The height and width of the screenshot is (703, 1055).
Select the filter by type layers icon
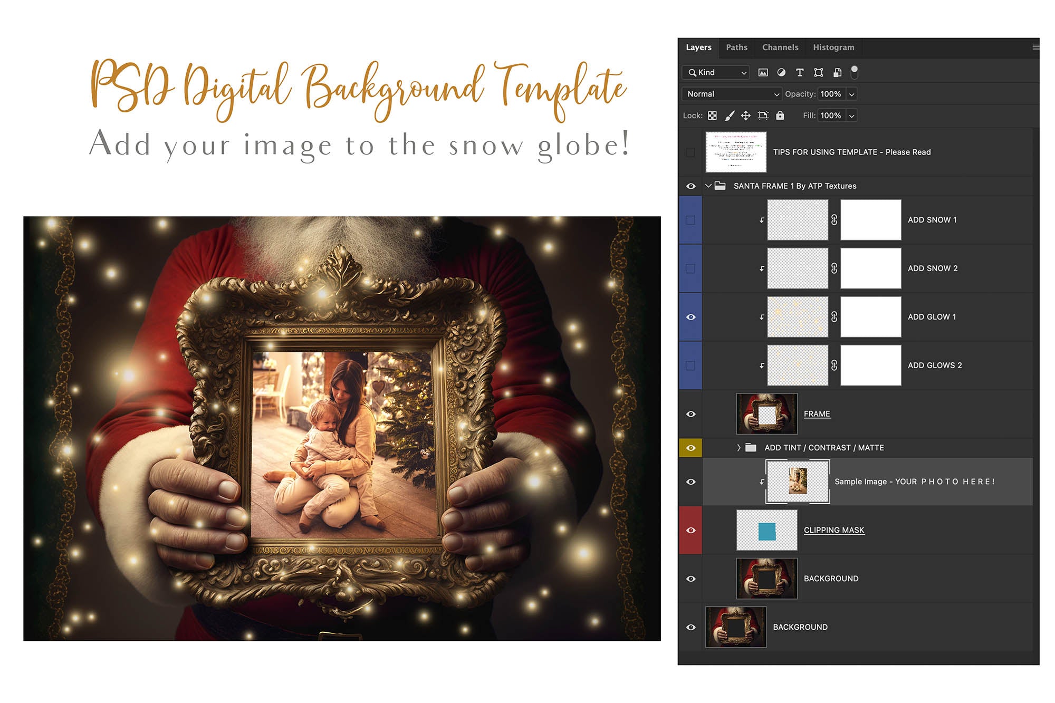tap(800, 73)
